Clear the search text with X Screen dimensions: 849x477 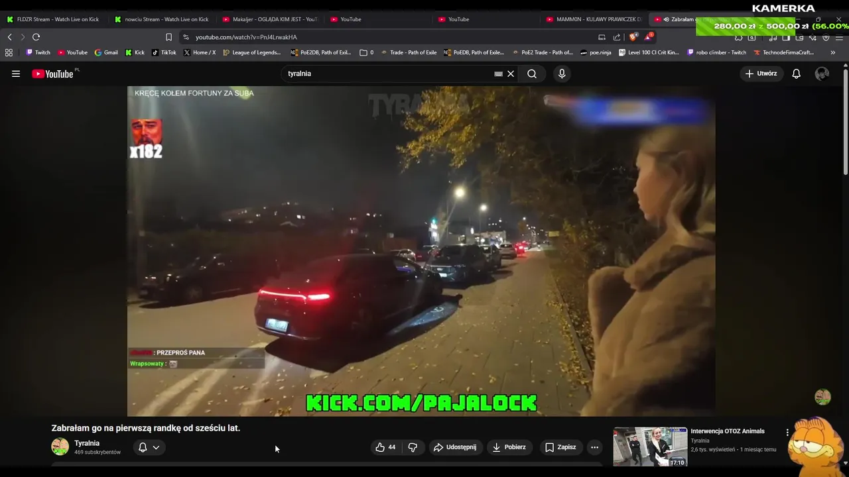[x=511, y=74]
